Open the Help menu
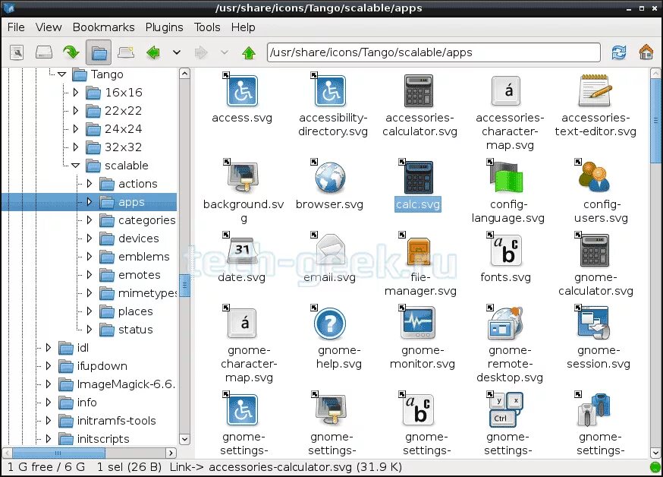 (x=244, y=27)
